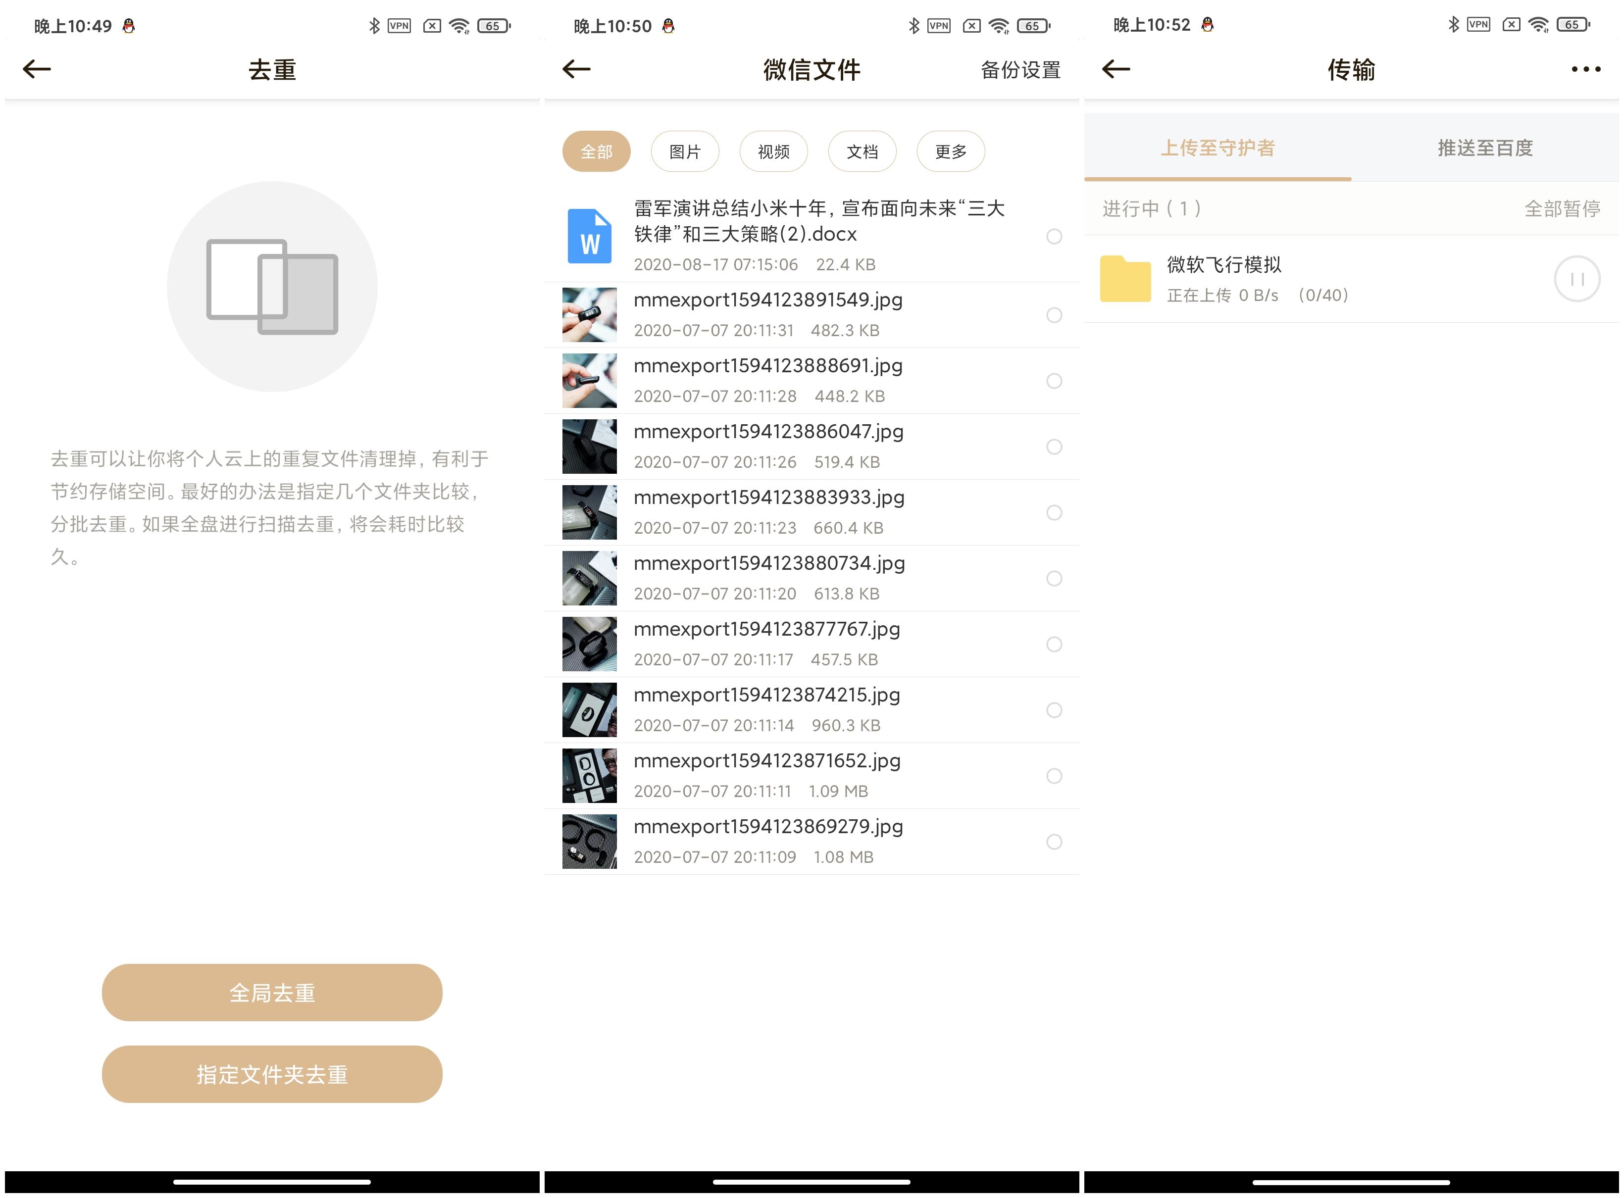Switch to the 推送至百度 tab
This screenshot has height=1198, width=1624.
click(x=1484, y=148)
